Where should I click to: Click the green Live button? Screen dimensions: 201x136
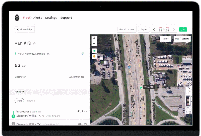tap(183, 29)
